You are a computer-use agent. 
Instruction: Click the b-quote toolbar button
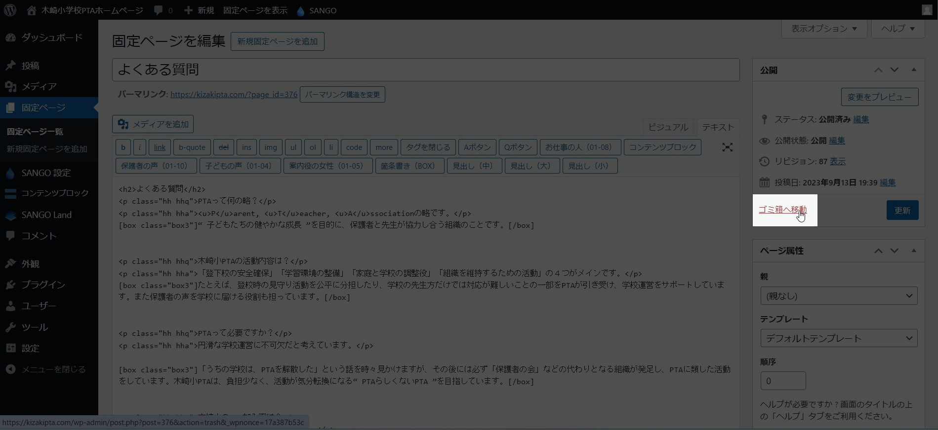pyautogui.click(x=192, y=147)
